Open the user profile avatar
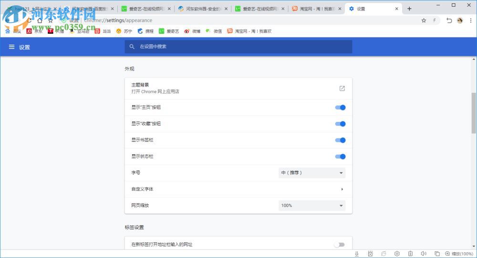 point(460,20)
